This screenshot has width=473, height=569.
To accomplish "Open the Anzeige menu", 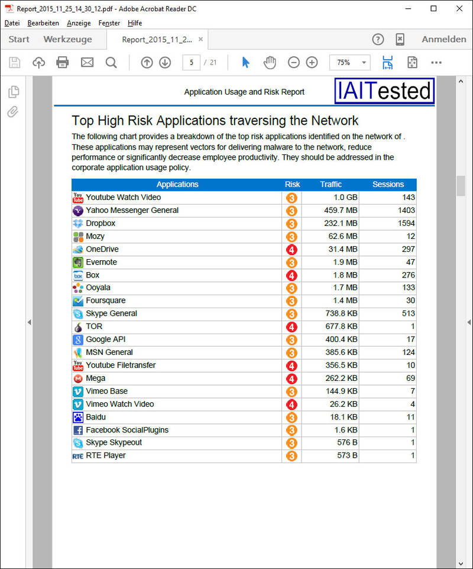I will click(x=79, y=23).
